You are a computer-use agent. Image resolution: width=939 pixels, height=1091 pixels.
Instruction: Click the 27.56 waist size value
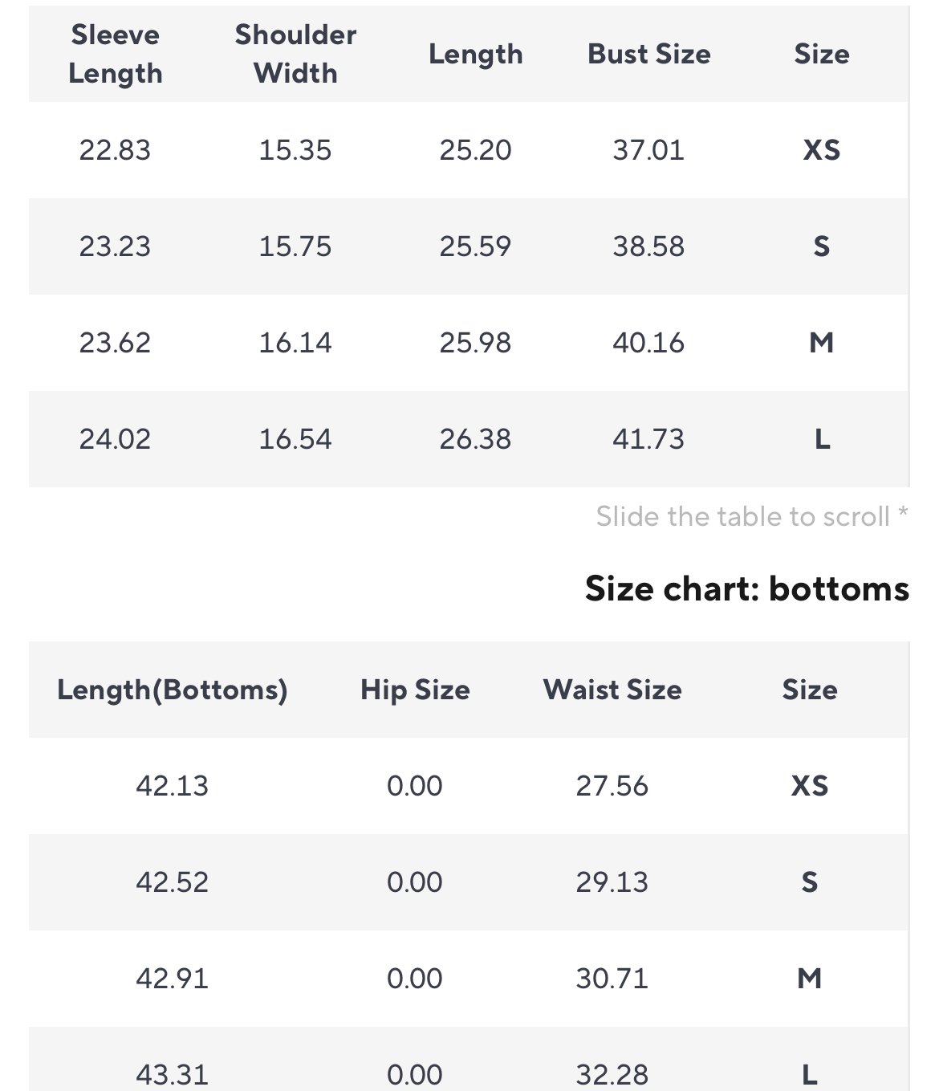[x=612, y=786]
